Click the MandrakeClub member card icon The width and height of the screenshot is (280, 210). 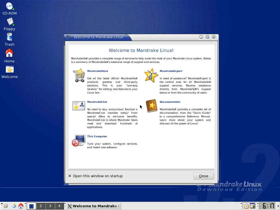(x=79, y=106)
